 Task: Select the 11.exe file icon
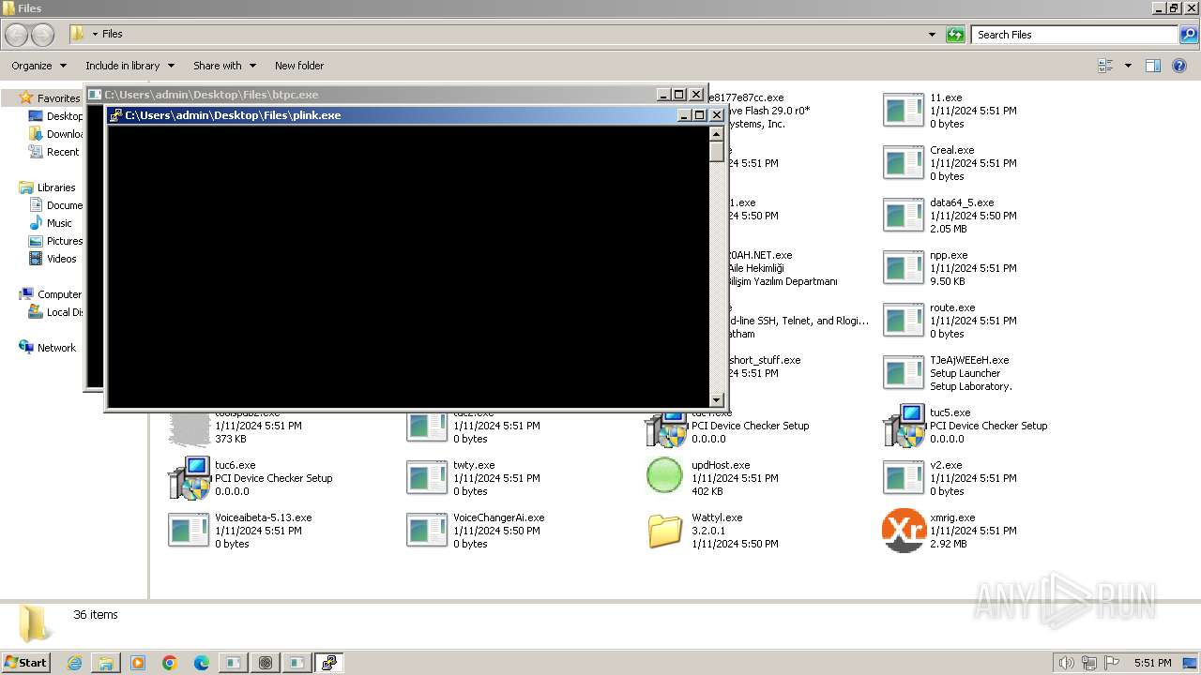pos(904,111)
